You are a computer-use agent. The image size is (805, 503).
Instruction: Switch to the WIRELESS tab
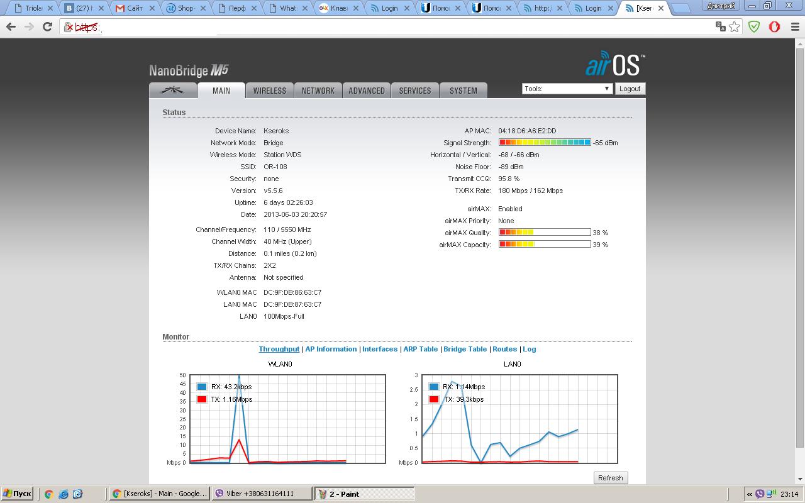[270, 91]
